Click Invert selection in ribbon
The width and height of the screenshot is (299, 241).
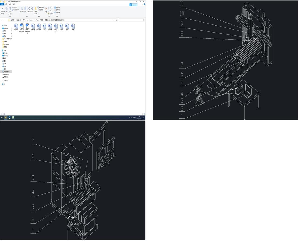[57, 12]
